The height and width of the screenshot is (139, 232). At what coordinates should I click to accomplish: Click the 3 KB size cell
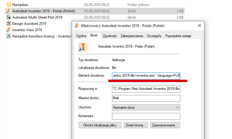pos(180,11)
